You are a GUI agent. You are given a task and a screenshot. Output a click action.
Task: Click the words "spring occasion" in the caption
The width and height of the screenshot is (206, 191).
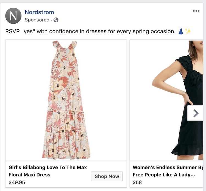click(154, 32)
